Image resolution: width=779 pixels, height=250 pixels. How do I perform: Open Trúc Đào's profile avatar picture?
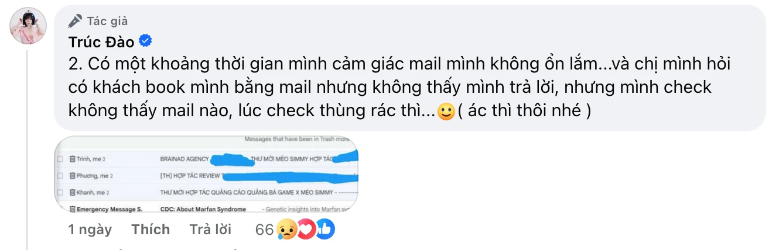(x=28, y=26)
